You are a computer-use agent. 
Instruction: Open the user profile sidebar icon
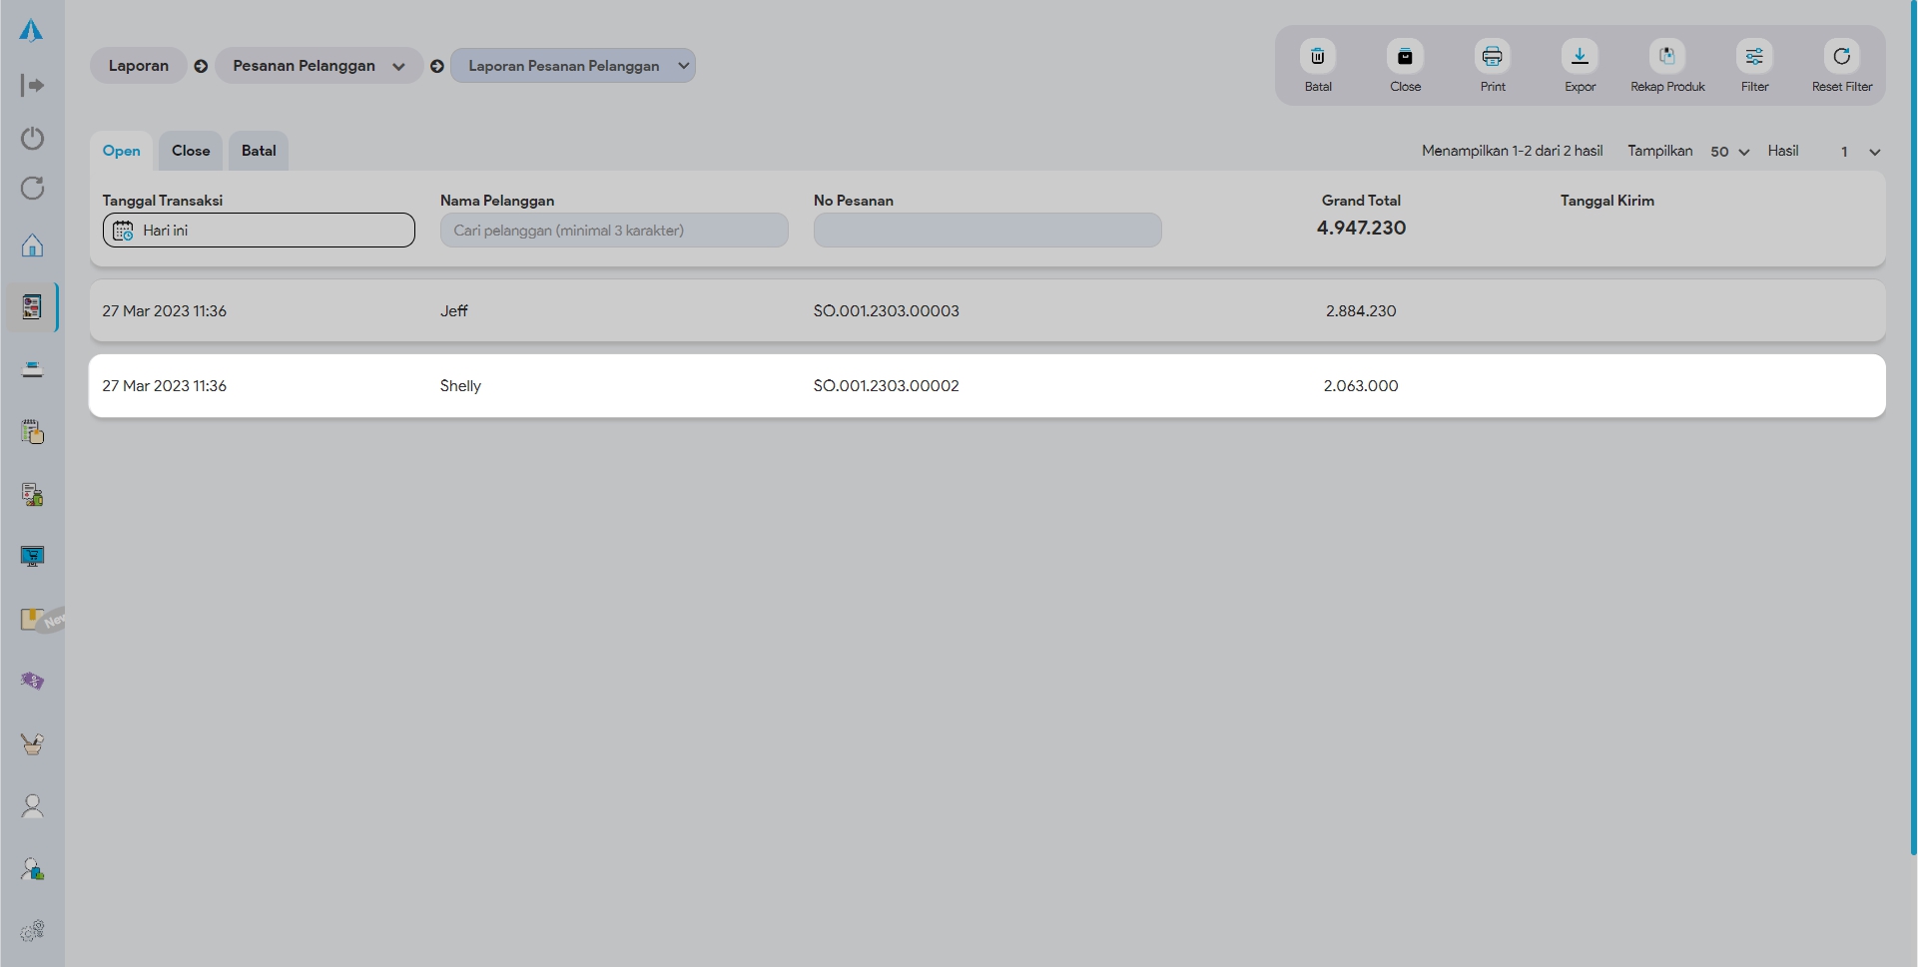click(x=32, y=806)
